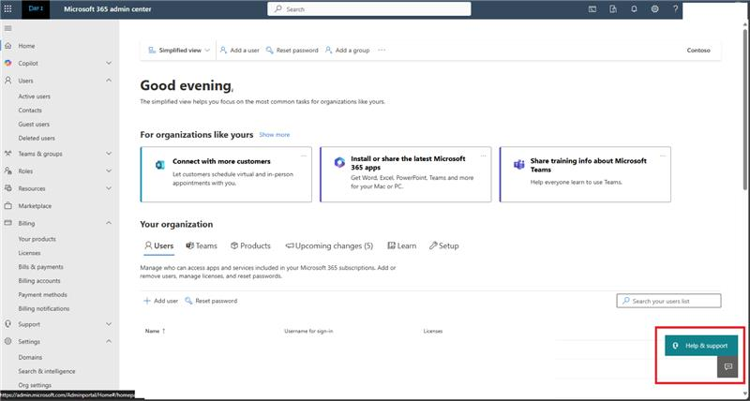The image size is (750, 401).
Task: Switch to the Teams tab
Action: 202,245
